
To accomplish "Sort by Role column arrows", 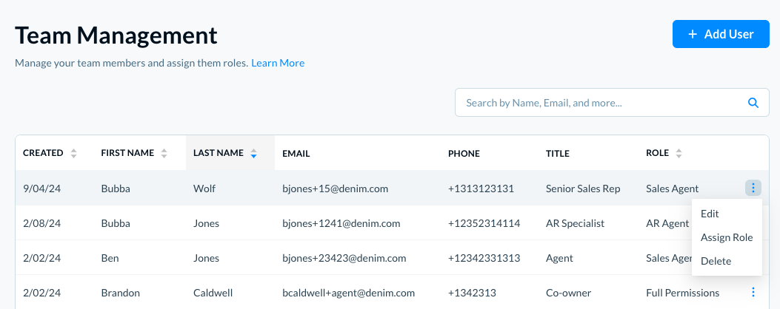I will tap(679, 154).
